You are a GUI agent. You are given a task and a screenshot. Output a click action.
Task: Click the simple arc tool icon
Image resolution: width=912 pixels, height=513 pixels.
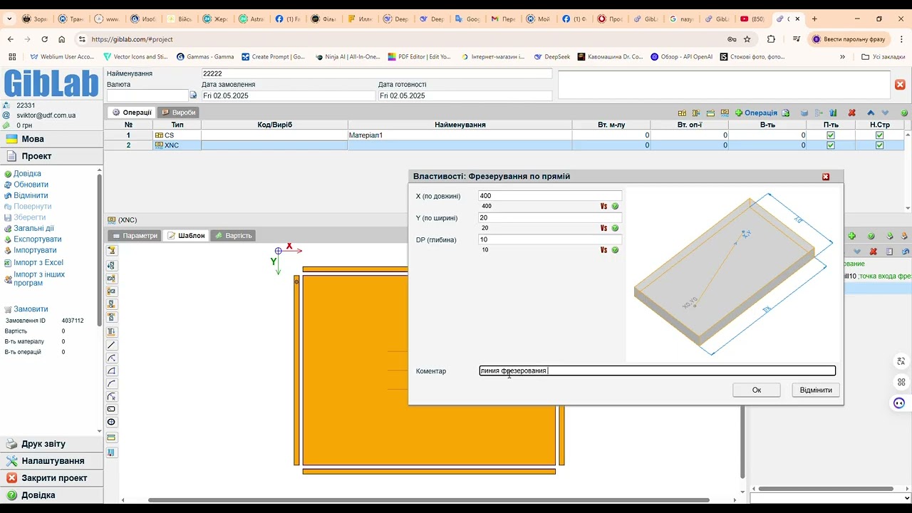[112, 383]
